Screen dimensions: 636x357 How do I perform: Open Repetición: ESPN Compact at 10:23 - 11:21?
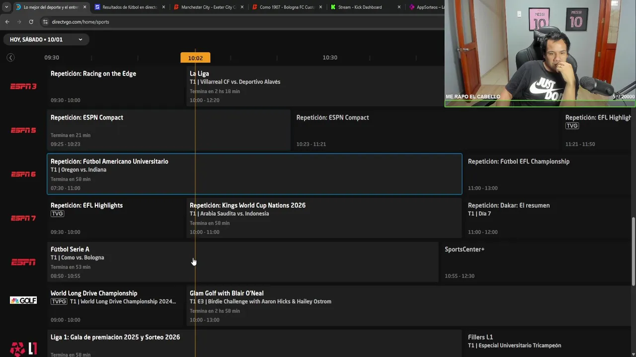[426, 130]
